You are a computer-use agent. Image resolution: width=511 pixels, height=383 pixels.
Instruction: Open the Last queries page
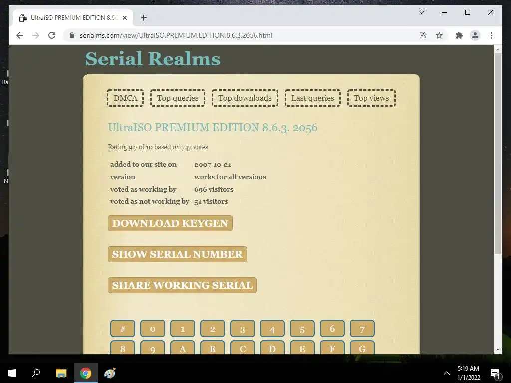click(x=312, y=98)
